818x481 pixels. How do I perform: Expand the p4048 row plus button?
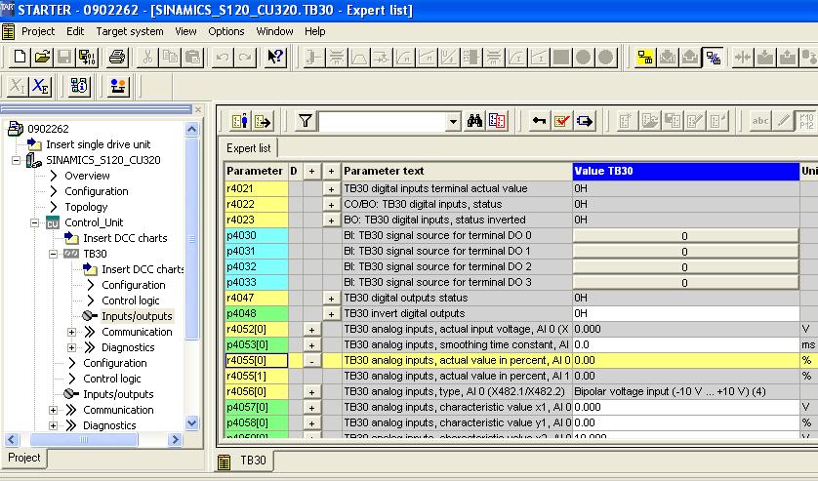point(331,314)
